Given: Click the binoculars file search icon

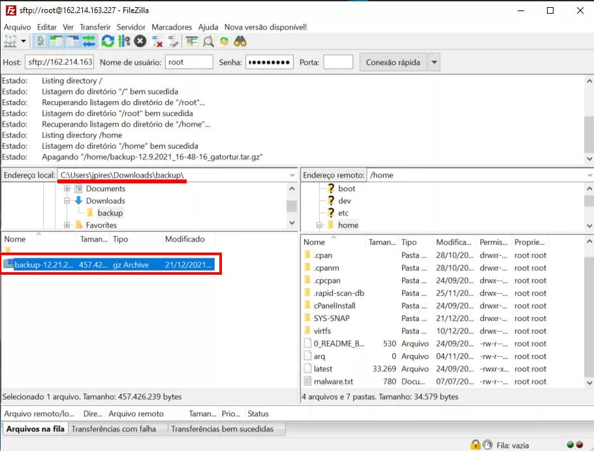Looking at the screenshot, I should [240, 41].
